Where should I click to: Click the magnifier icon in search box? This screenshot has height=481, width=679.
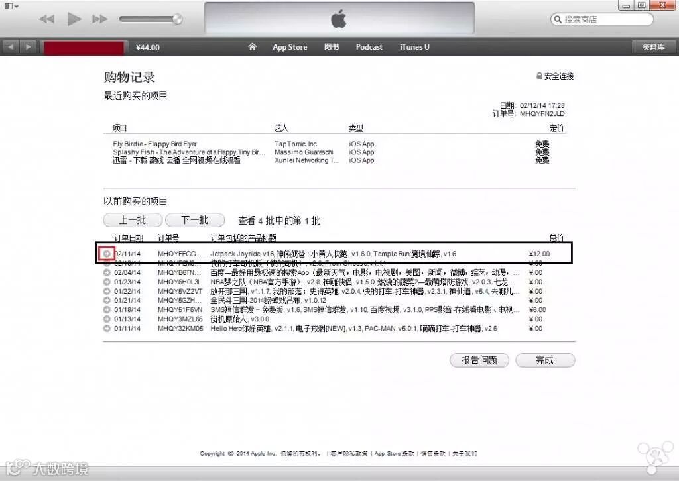pos(558,19)
